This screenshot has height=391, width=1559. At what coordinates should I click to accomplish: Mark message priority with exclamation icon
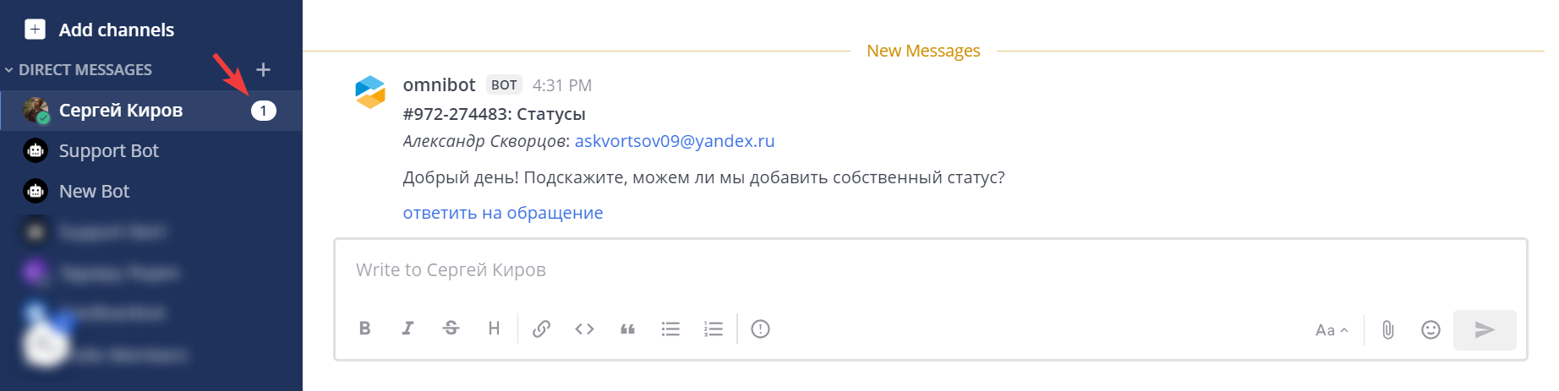click(760, 329)
